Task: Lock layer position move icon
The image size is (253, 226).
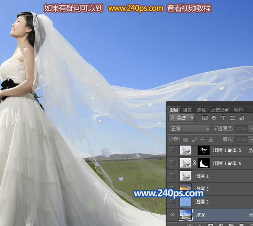Action: coord(202,139)
